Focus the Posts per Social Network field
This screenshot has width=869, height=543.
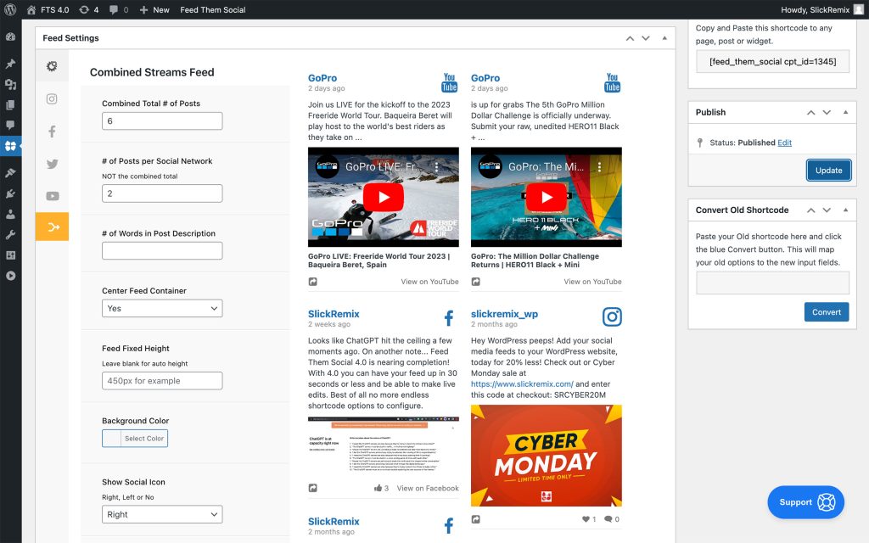point(162,193)
